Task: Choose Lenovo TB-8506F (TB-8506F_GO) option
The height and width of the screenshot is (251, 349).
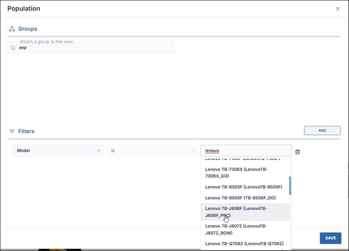Action: tap(241, 198)
